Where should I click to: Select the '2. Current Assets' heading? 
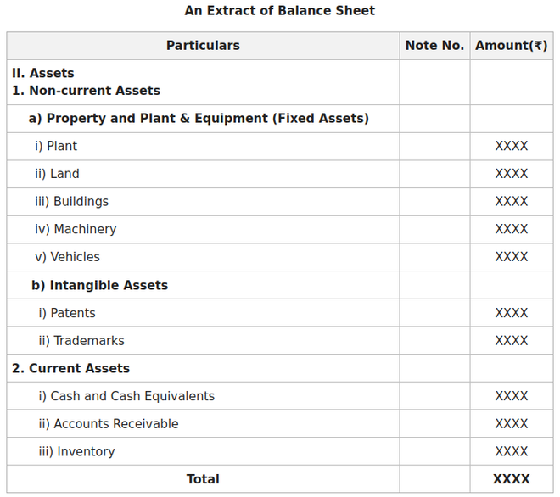point(70,368)
